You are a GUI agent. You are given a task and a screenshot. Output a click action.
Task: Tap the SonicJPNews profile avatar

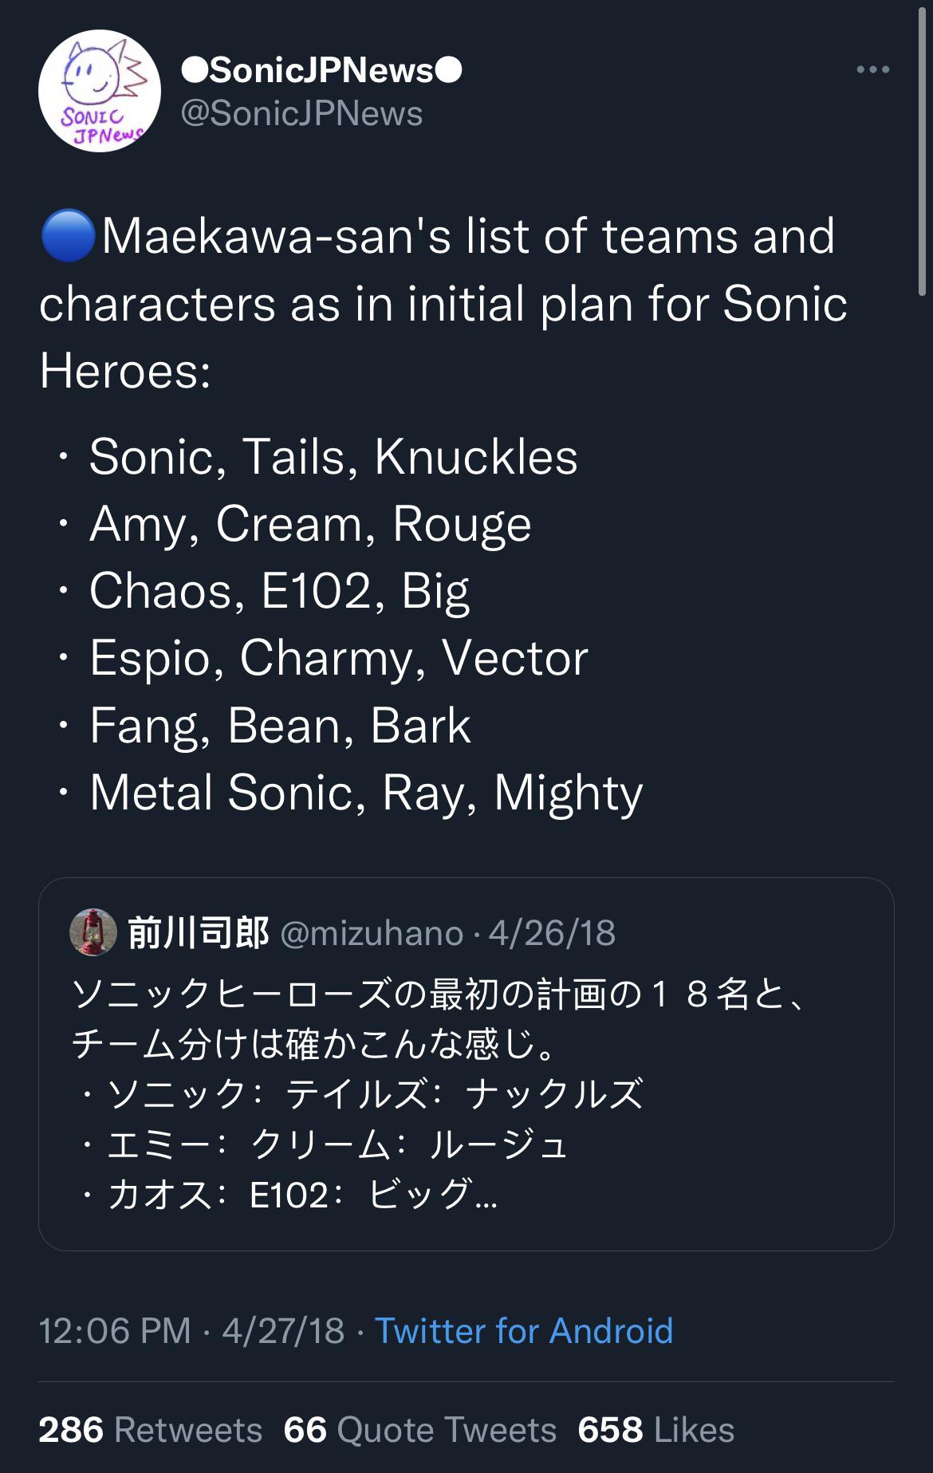click(100, 91)
